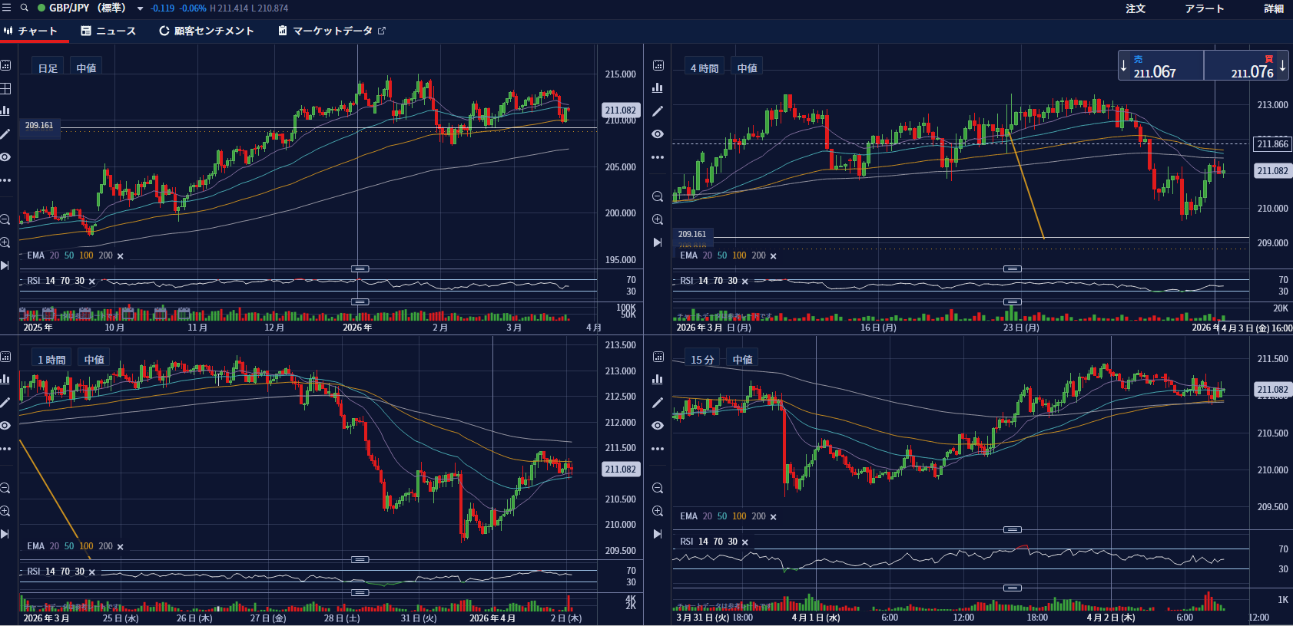Viewport: 1293px width, 626px height.
Task: Open the chart layout grid icon in the daily chart sidebar
Action: [5, 88]
